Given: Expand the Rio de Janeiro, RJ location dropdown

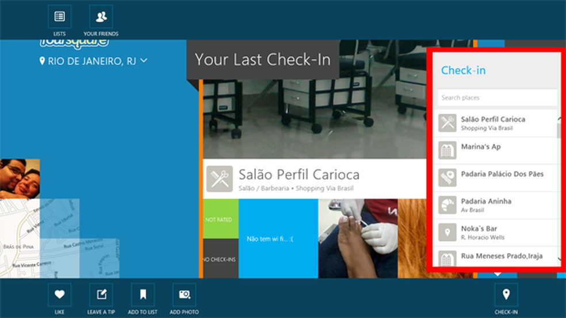Looking at the screenshot, I should pos(144,60).
